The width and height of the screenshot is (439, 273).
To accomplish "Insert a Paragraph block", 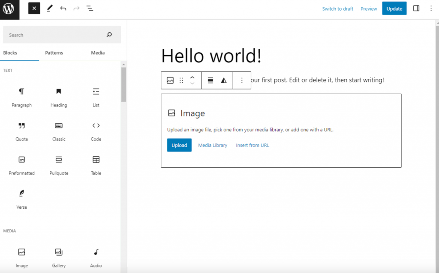I will click(x=21, y=96).
